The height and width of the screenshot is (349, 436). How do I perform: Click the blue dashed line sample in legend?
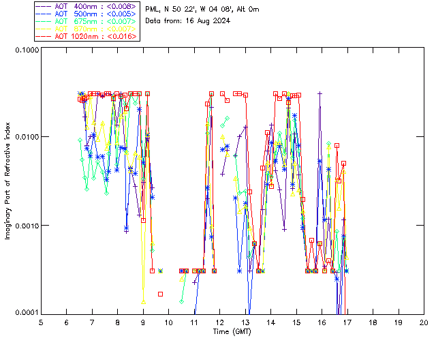click(44, 14)
